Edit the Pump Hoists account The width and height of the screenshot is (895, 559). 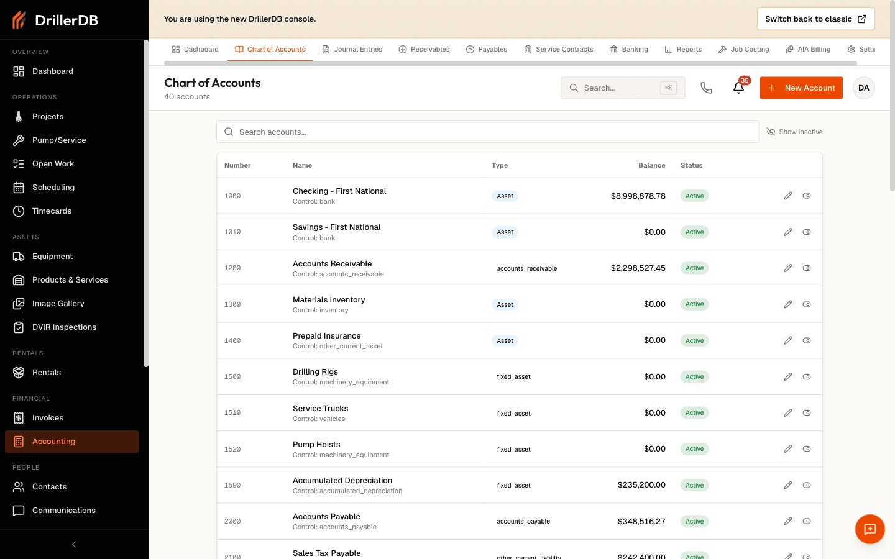pos(788,448)
